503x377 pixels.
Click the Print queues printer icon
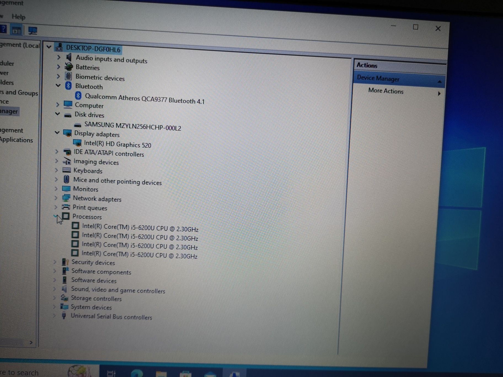point(66,207)
